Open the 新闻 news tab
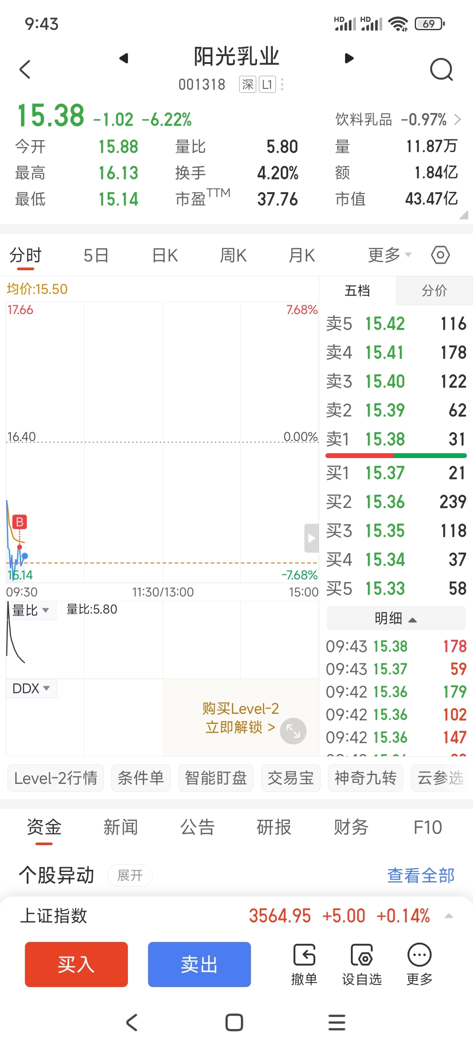This screenshot has height=1051, width=473. [120, 827]
